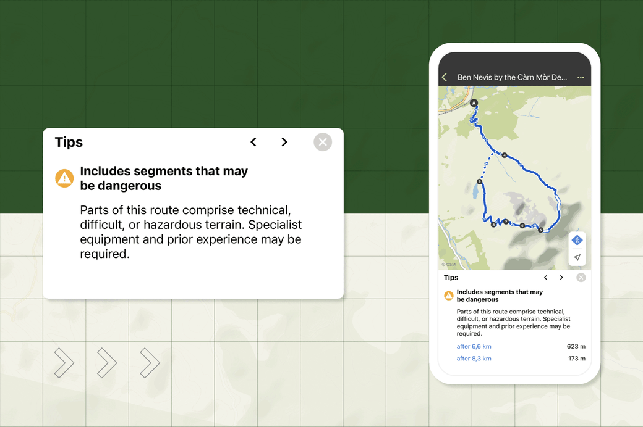This screenshot has width=643, height=427.
Task: Close the phone Tips panel
Action: [x=581, y=278]
